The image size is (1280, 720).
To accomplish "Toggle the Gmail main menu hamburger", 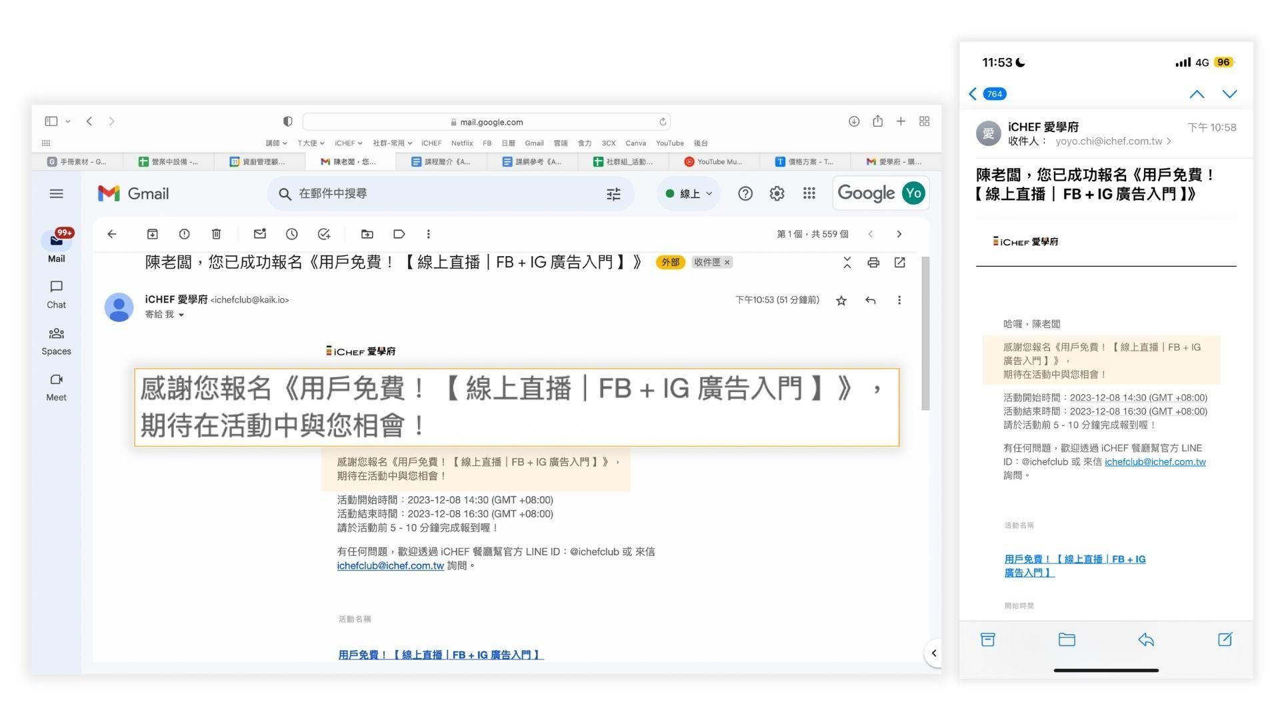I will (56, 194).
